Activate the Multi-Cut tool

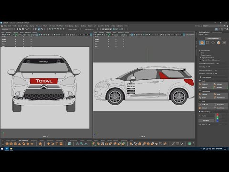point(206,105)
